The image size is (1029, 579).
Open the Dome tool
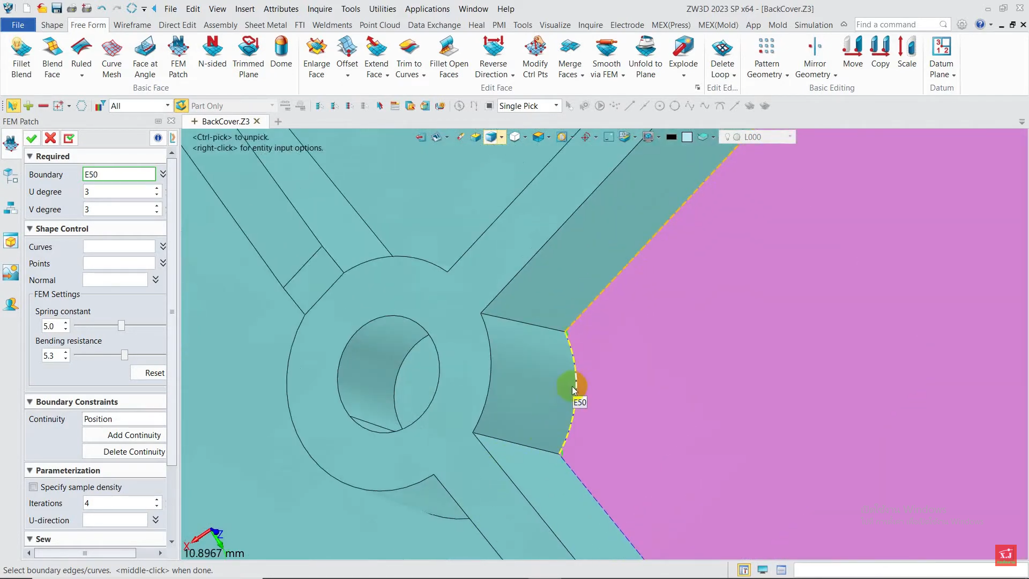281,53
